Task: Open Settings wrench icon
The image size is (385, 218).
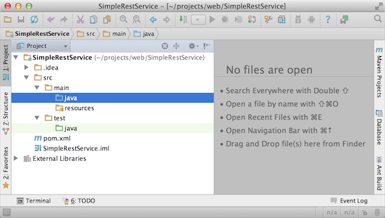Action: [268, 19]
